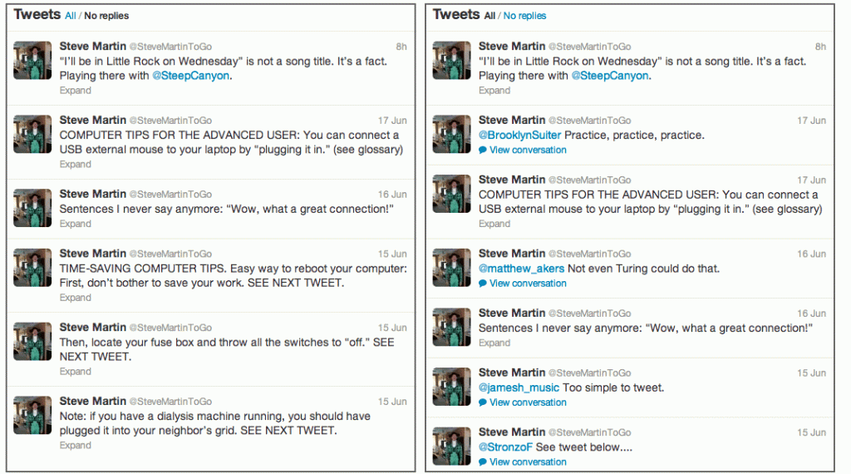
Task: Click conversation bubble icon under matthew_akers reply
Action: pyautogui.click(x=483, y=284)
